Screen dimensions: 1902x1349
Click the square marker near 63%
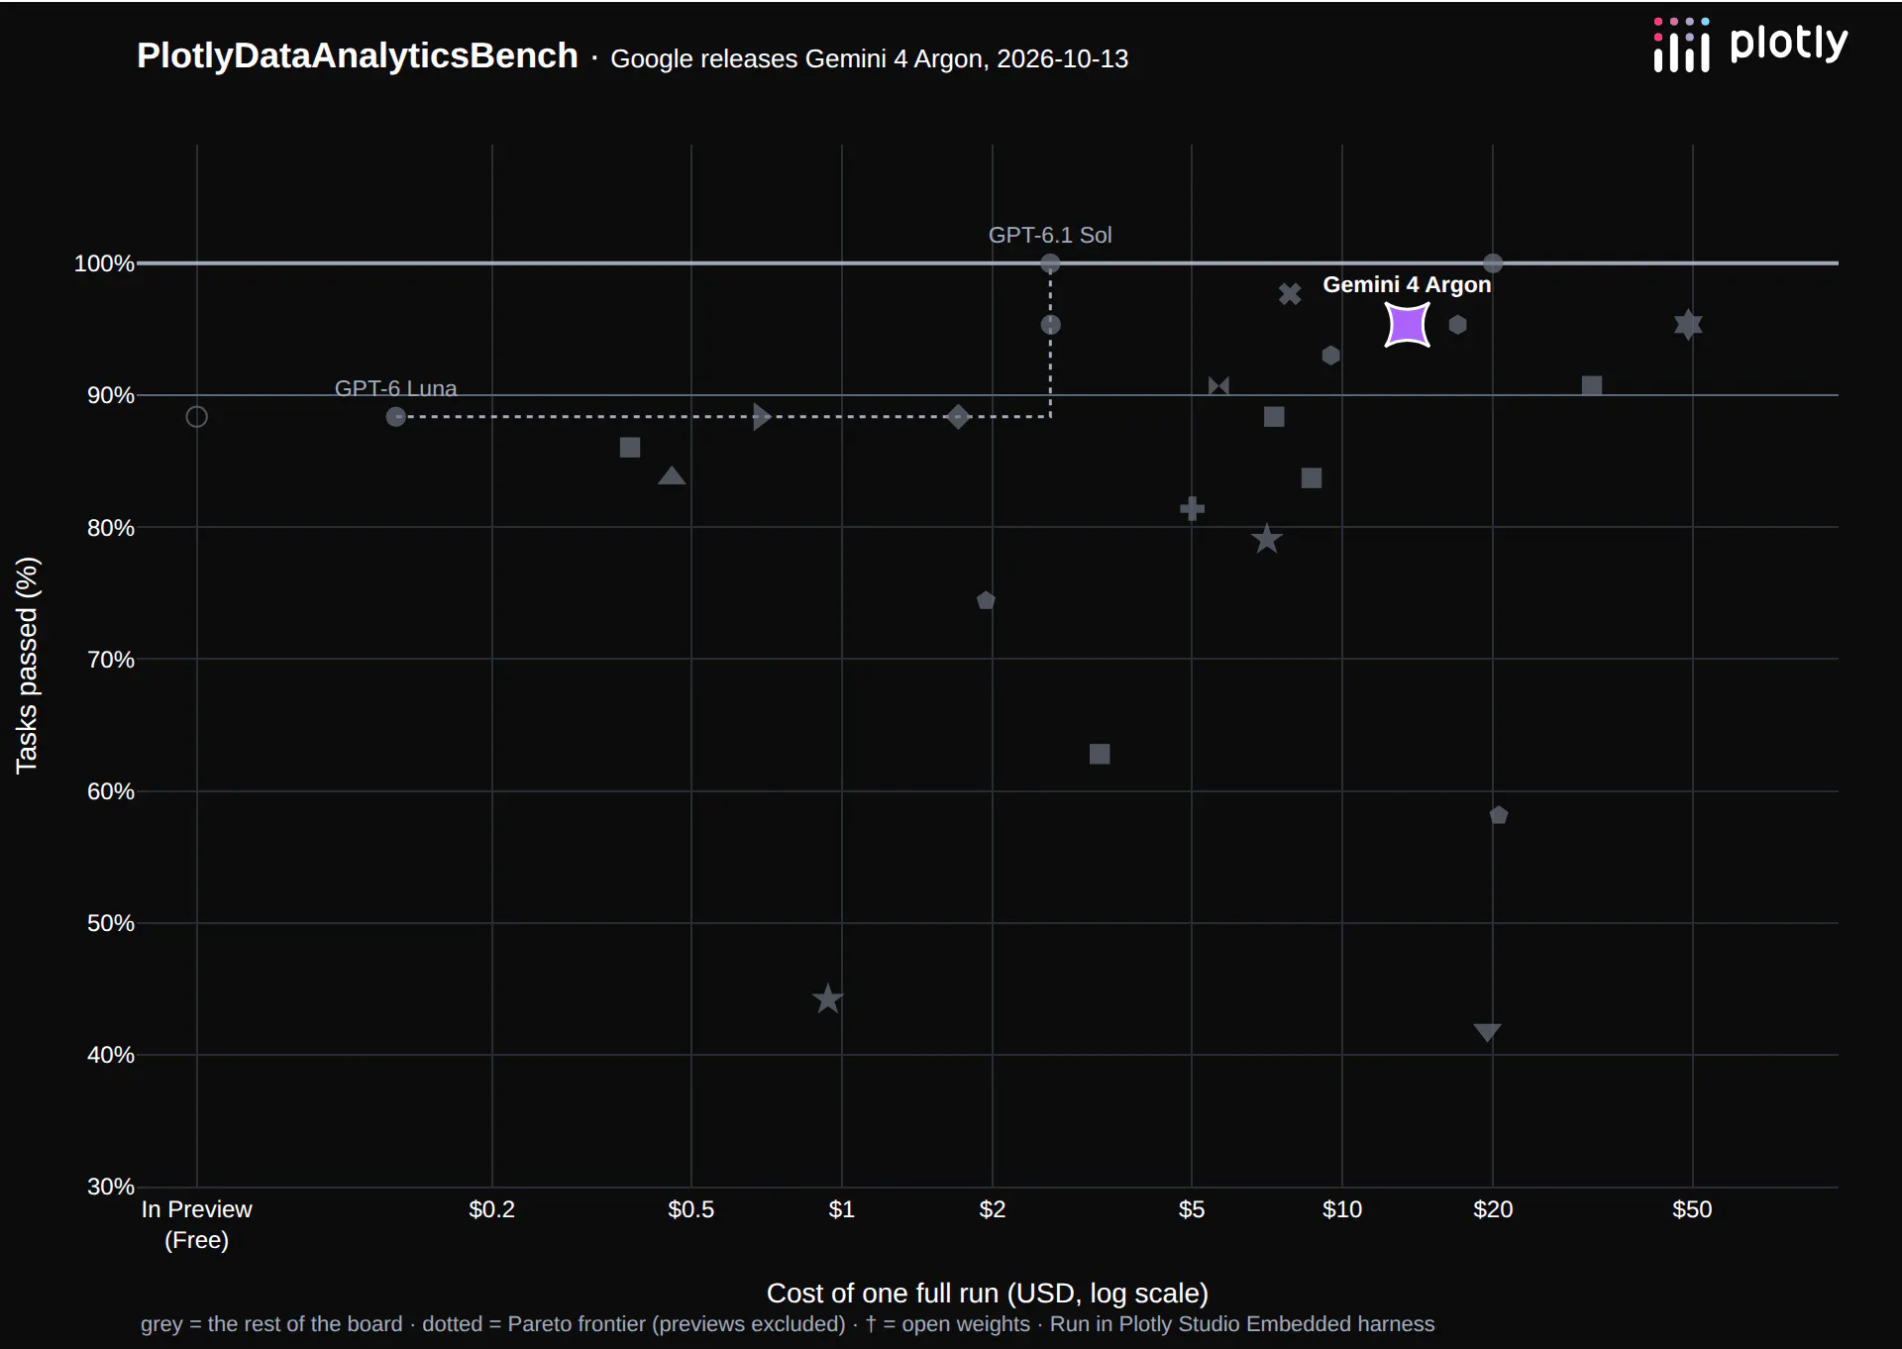click(x=1100, y=754)
